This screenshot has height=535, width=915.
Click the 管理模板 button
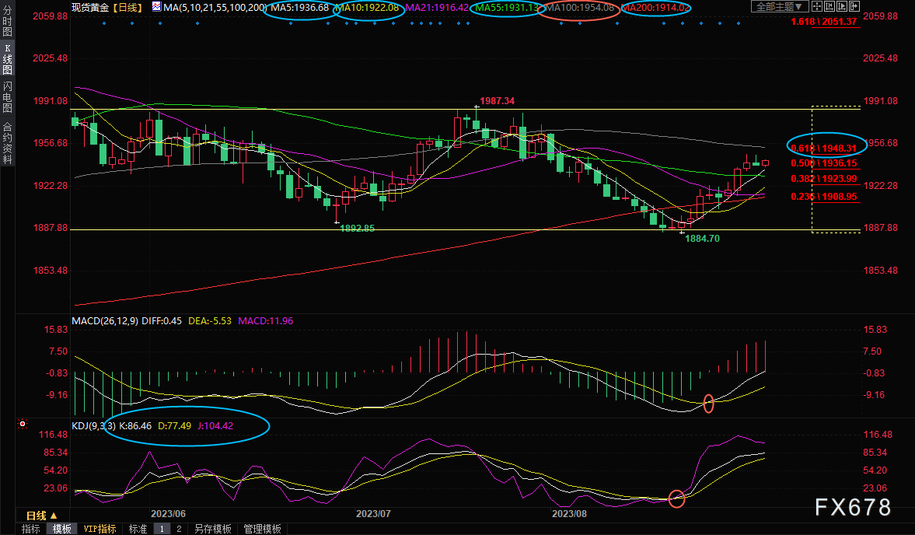point(262,529)
